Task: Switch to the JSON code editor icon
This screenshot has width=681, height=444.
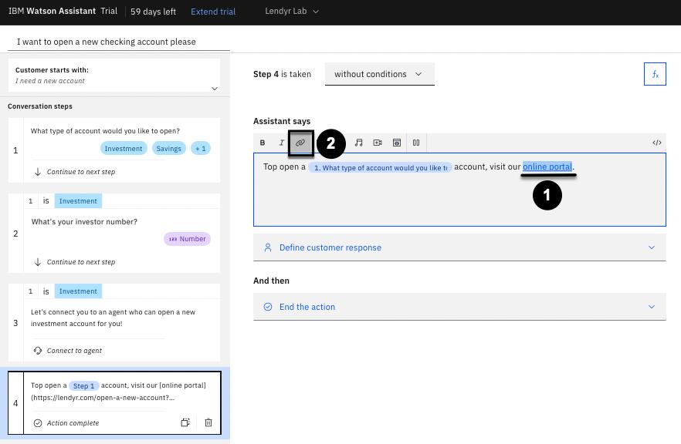Action: pyautogui.click(x=656, y=143)
